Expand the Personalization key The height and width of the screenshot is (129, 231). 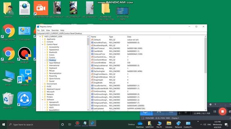[x=45, y=73]
